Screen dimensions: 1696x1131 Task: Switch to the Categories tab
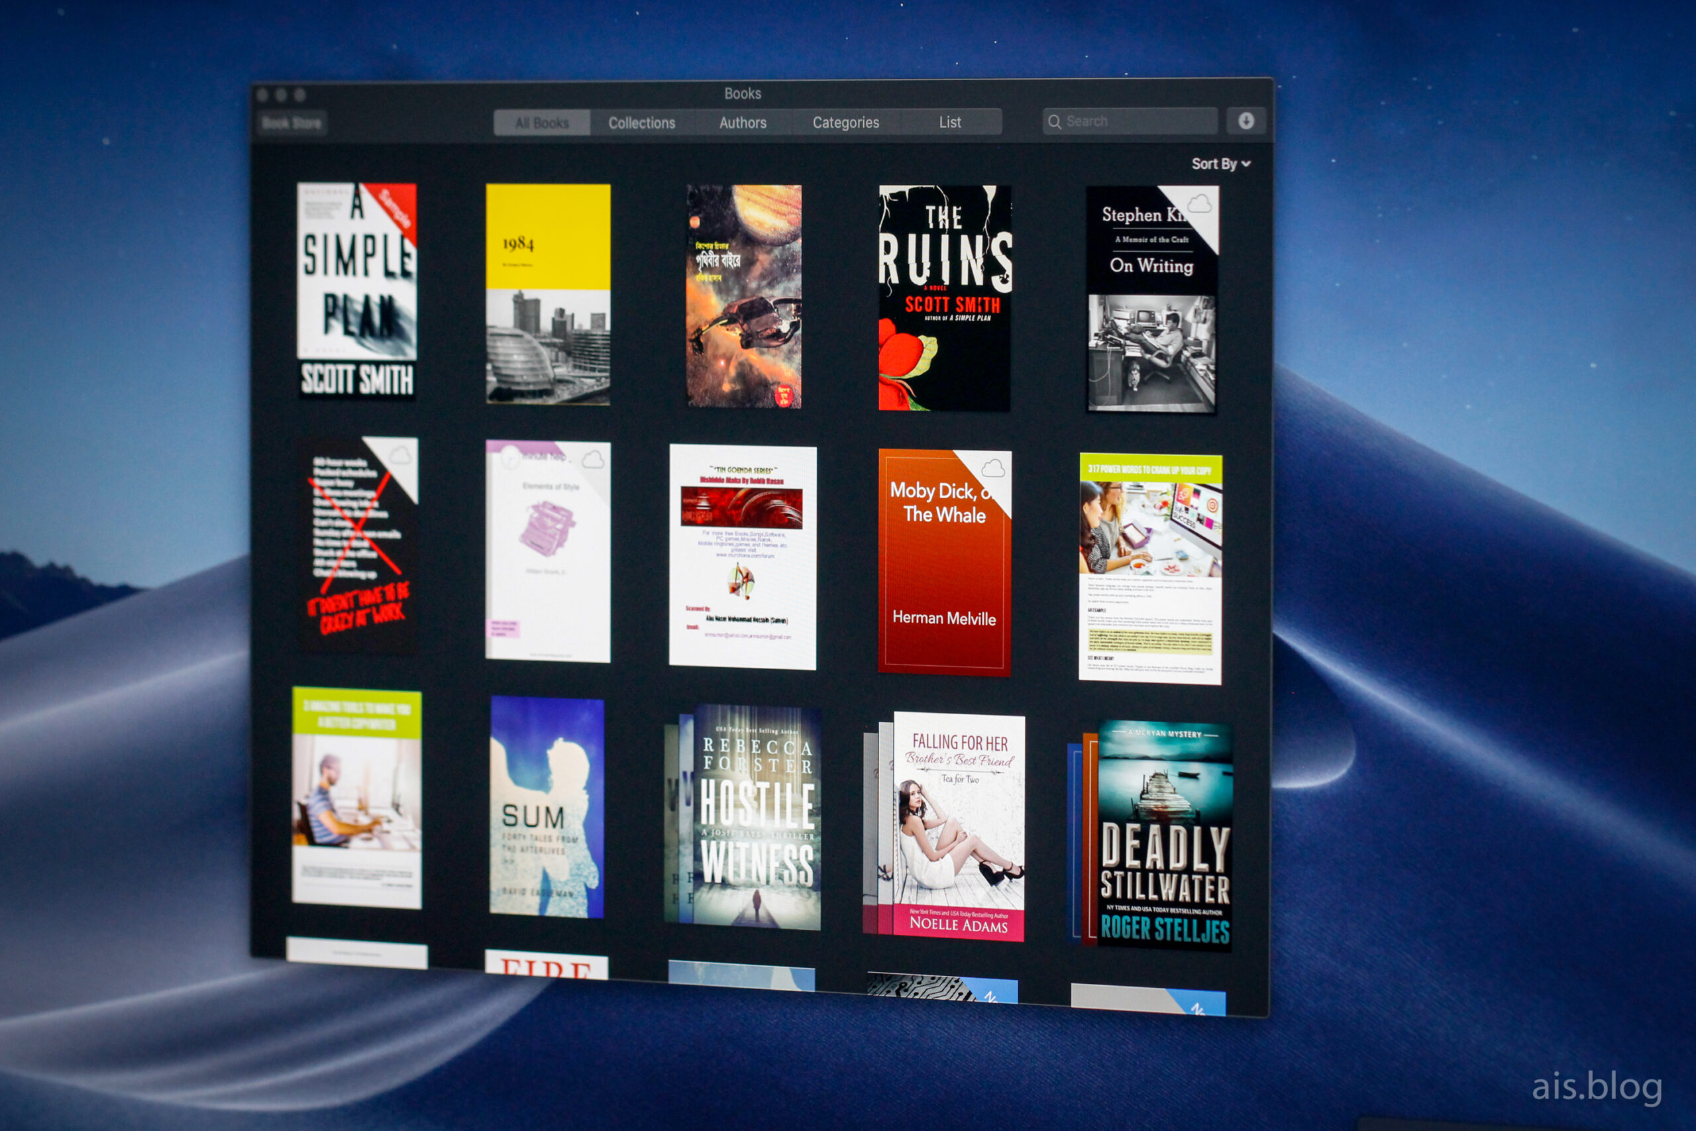tap(846, 123)
